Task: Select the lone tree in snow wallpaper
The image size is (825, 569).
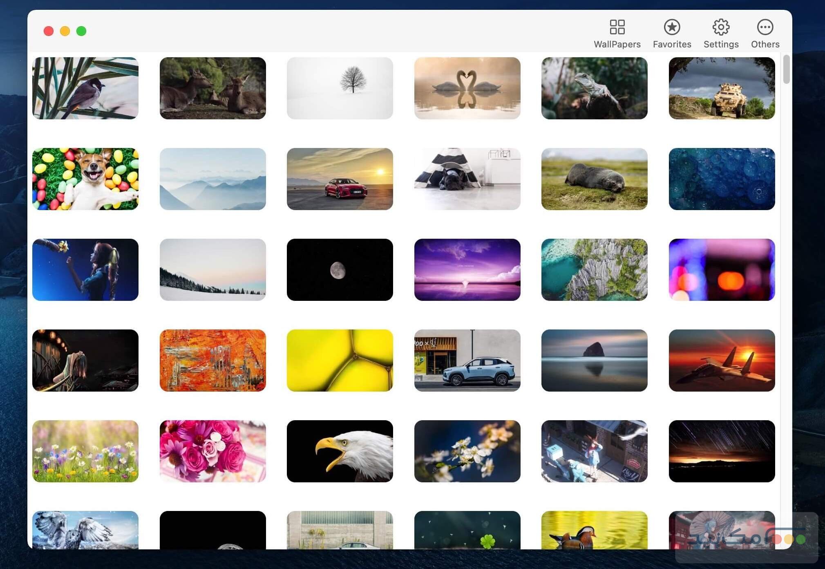Action: tap(340, 88)
